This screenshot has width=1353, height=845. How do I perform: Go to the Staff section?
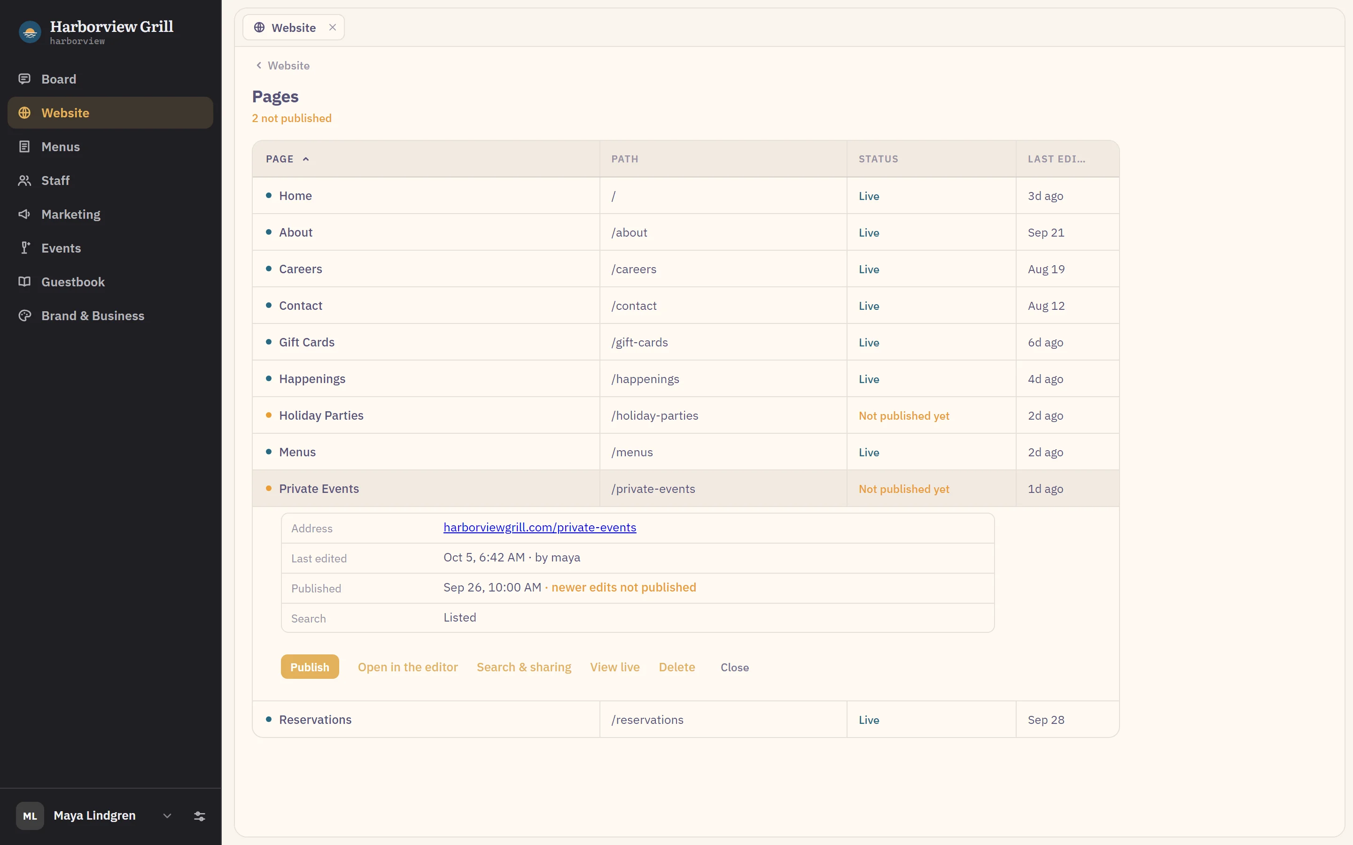point(110,180)
